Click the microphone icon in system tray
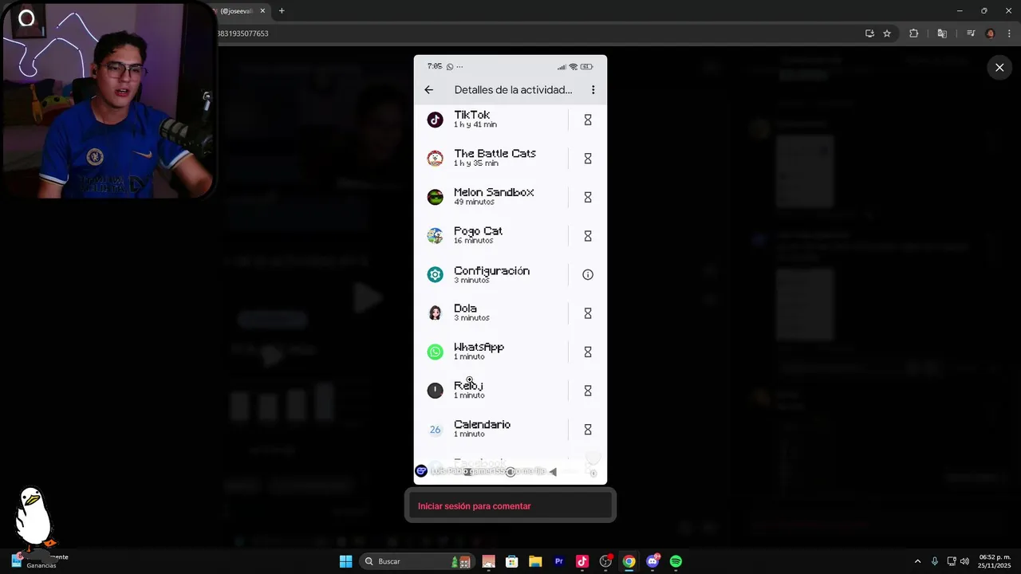 935,561
